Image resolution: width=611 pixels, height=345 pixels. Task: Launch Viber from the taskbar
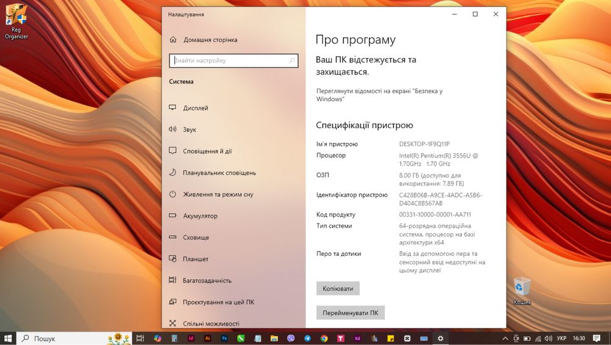(x=291, y=338)
